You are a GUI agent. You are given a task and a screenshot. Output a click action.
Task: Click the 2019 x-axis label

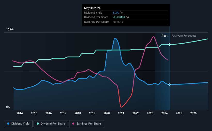pyautogui.click(x=92, y=113)
